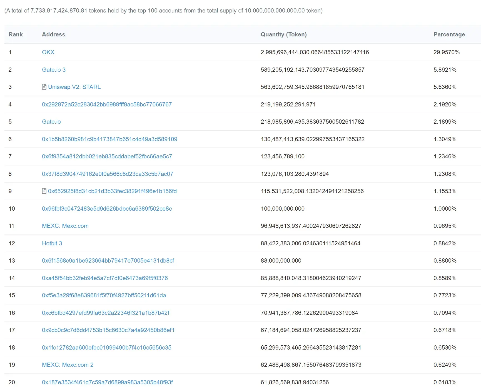This screenshot has width=481, height=389.
Task: Select the 0.8589% percentage value
Action: [445, 278]
